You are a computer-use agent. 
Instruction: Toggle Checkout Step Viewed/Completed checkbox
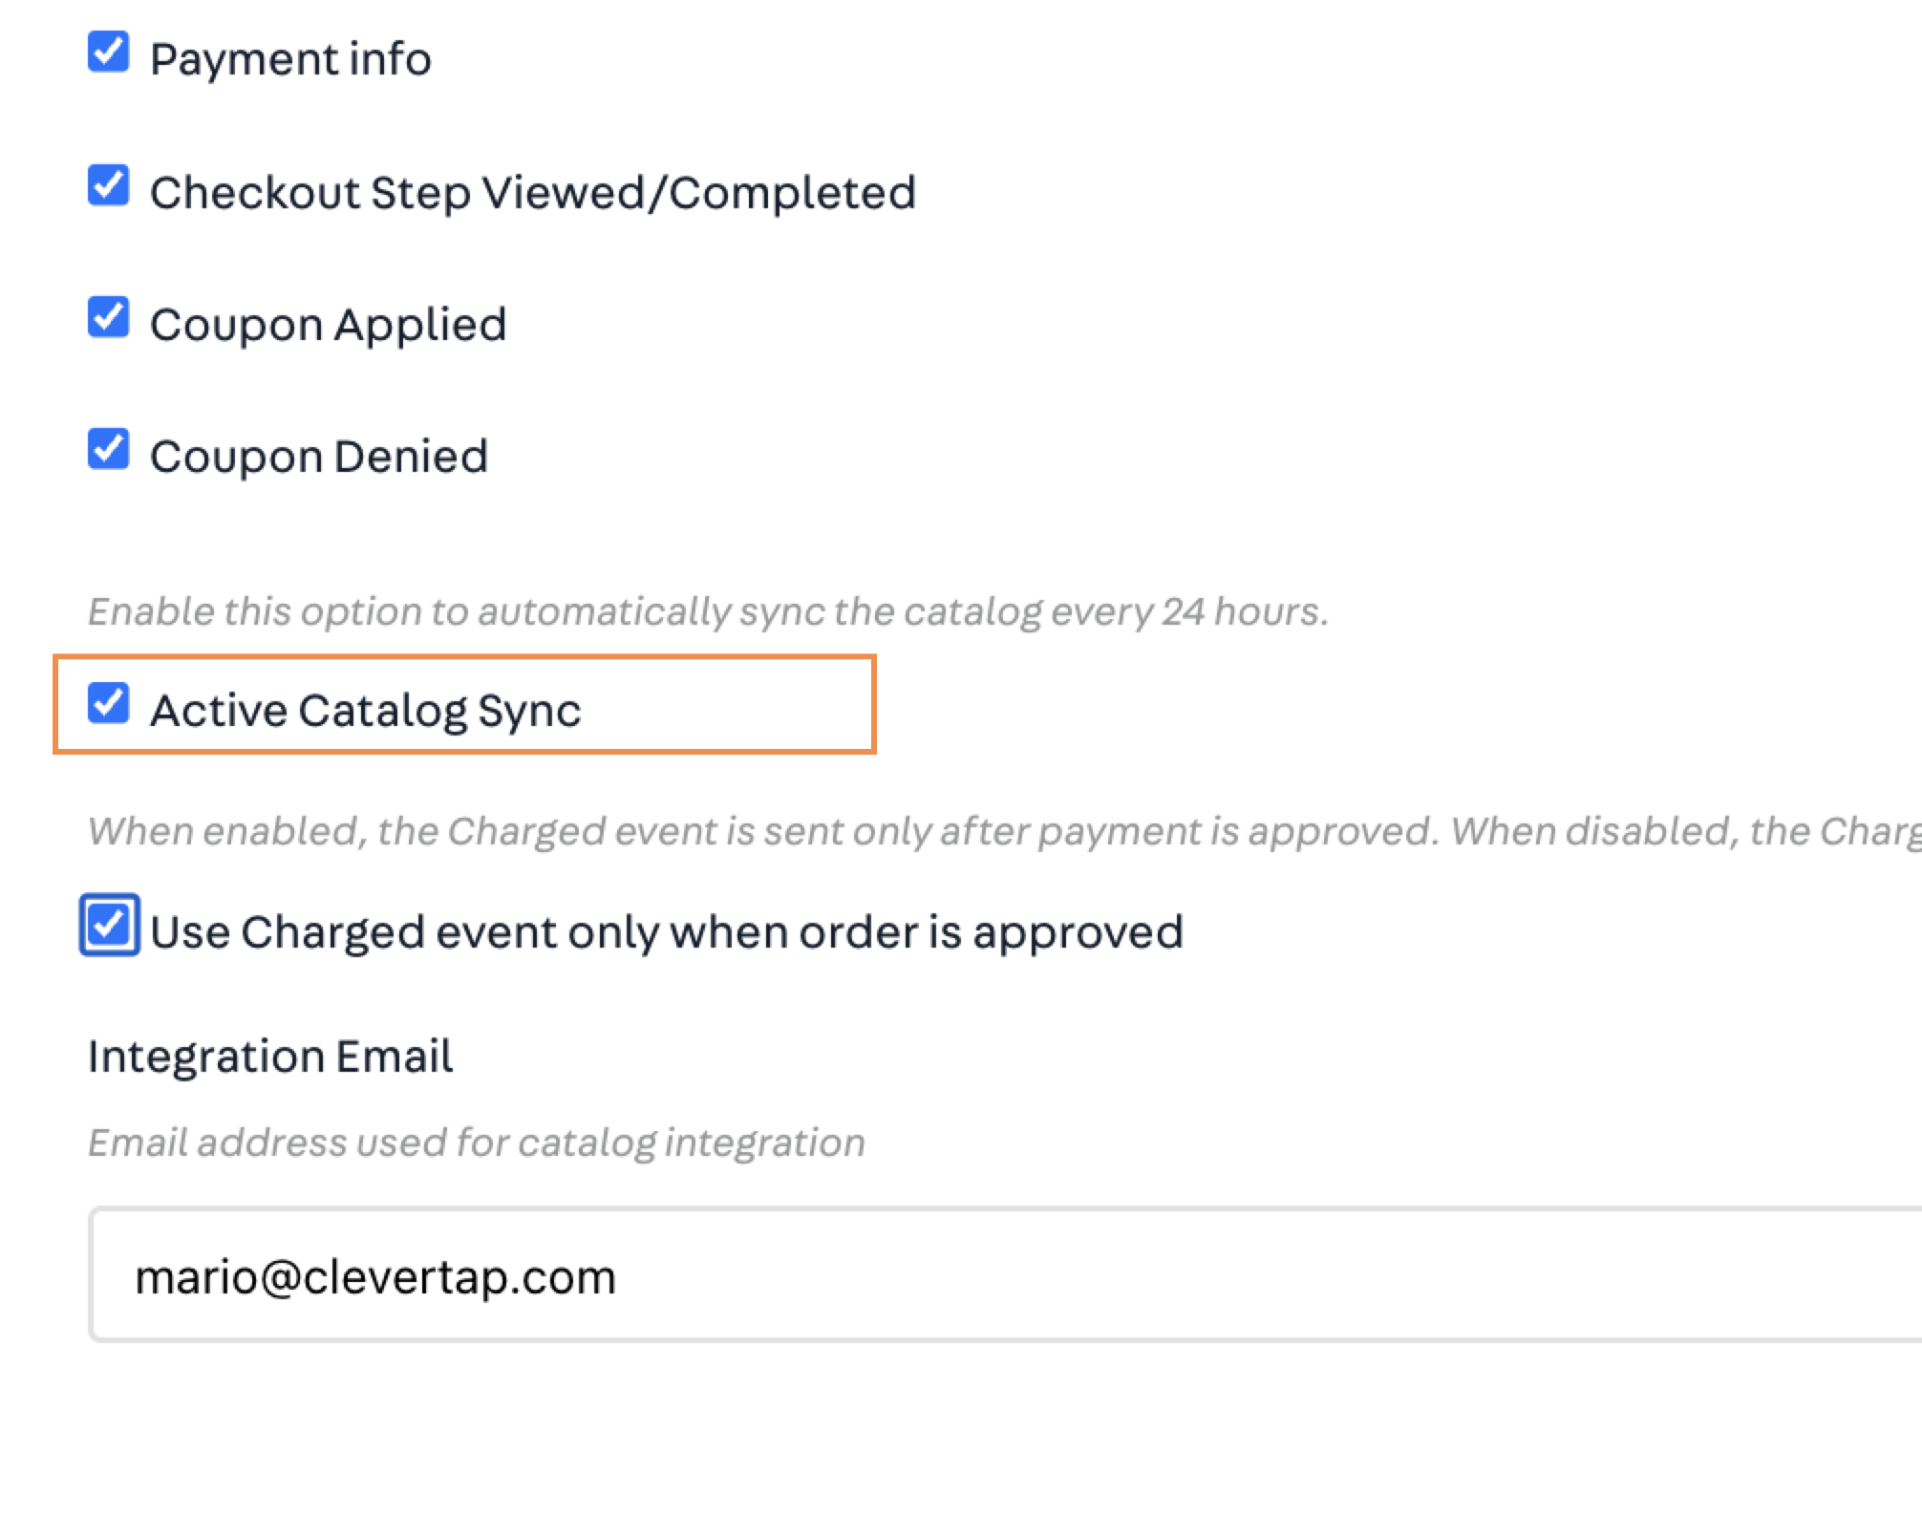click(x=108, y=184)
